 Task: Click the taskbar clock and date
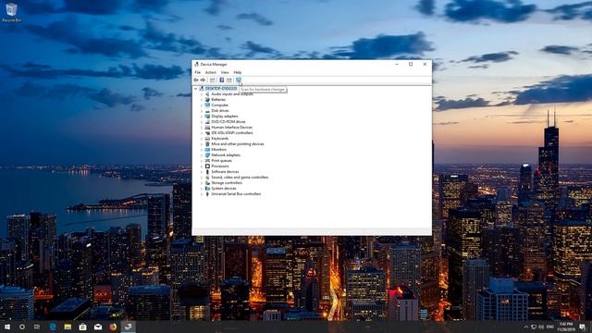566,327
